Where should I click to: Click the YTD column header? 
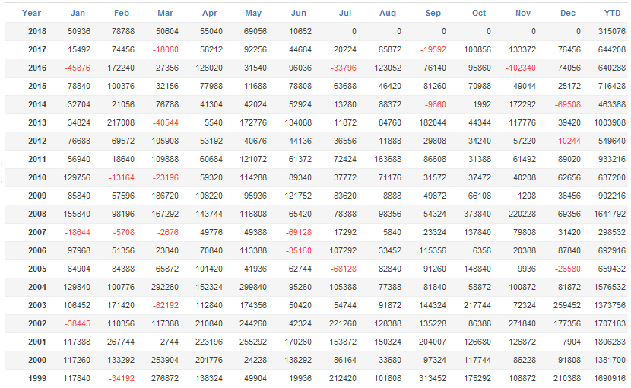pyautogui.click(x=612, y=13)
